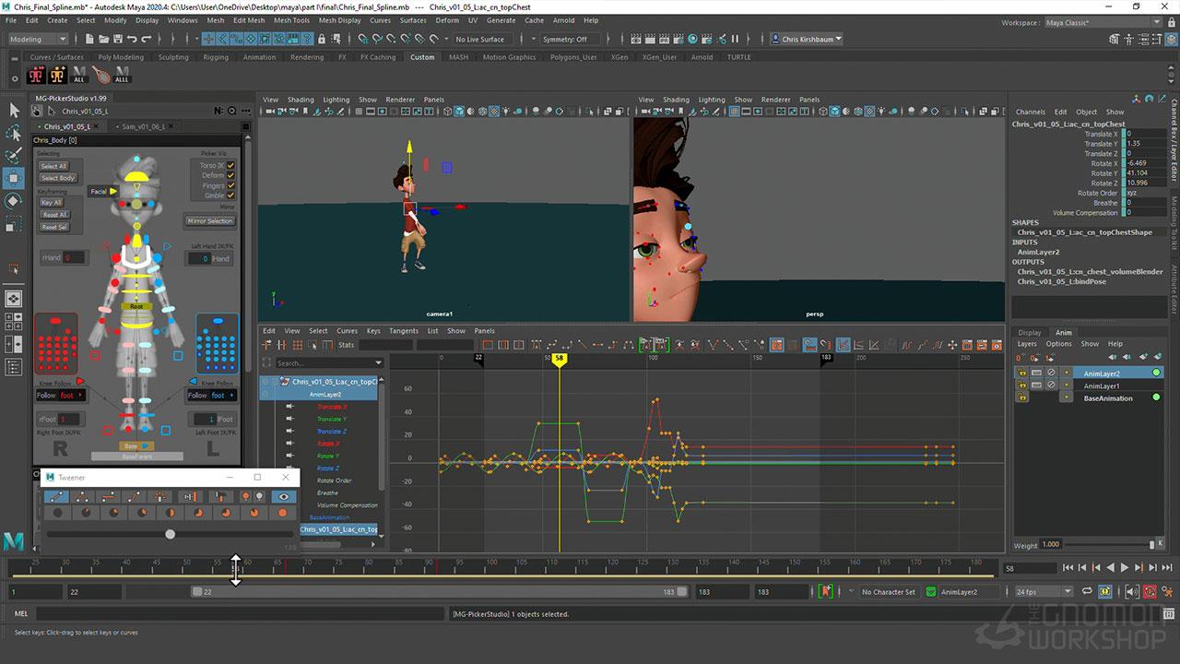Open the Tangents menu in Graph Editor
This screenshot has width=1180, height=664.
click(404, 331)
